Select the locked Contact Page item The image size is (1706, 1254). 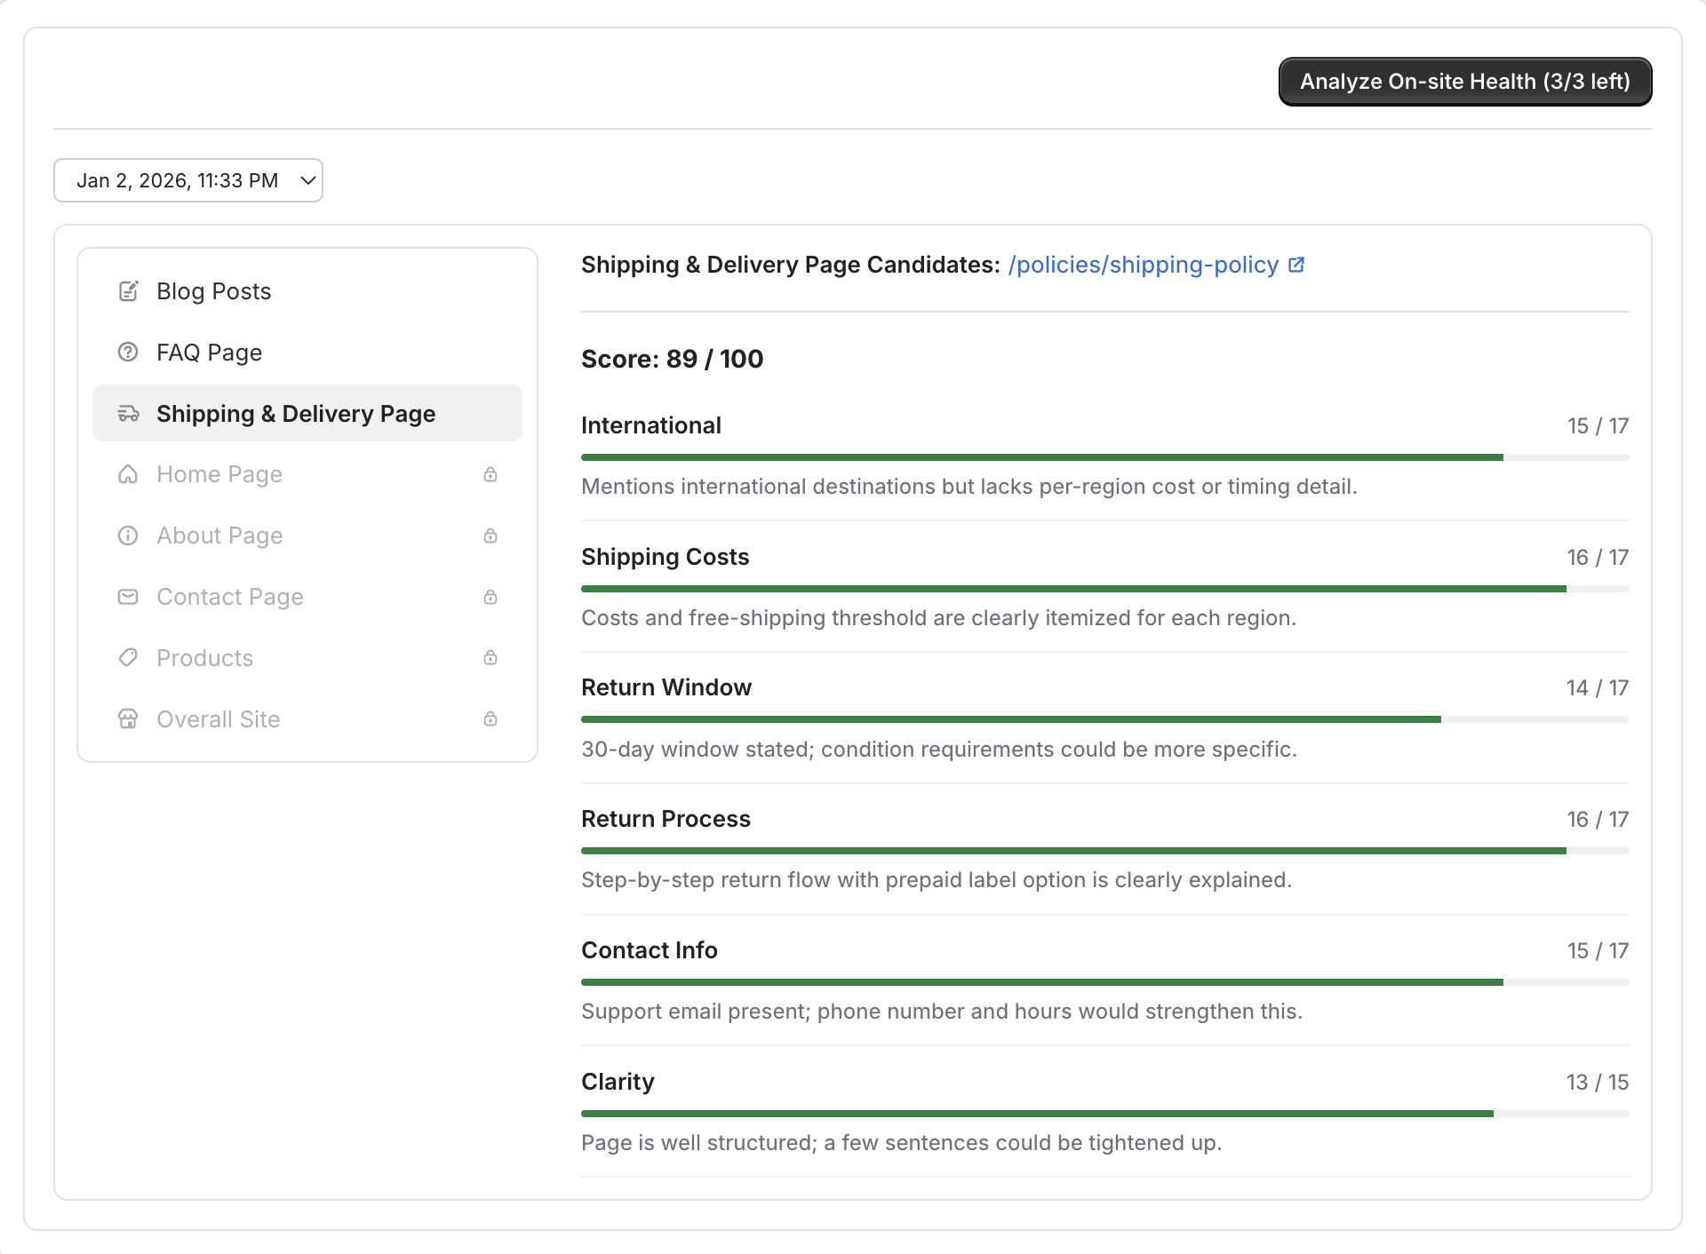click(307, 597)
